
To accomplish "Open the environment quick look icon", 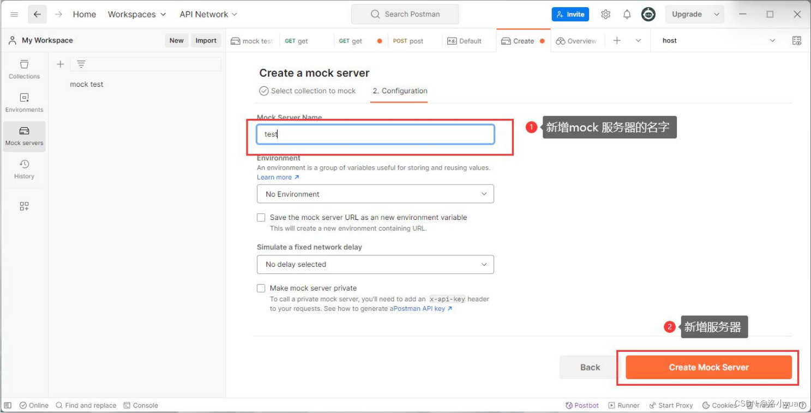I will pyautogui.click(x=797, y=40).
